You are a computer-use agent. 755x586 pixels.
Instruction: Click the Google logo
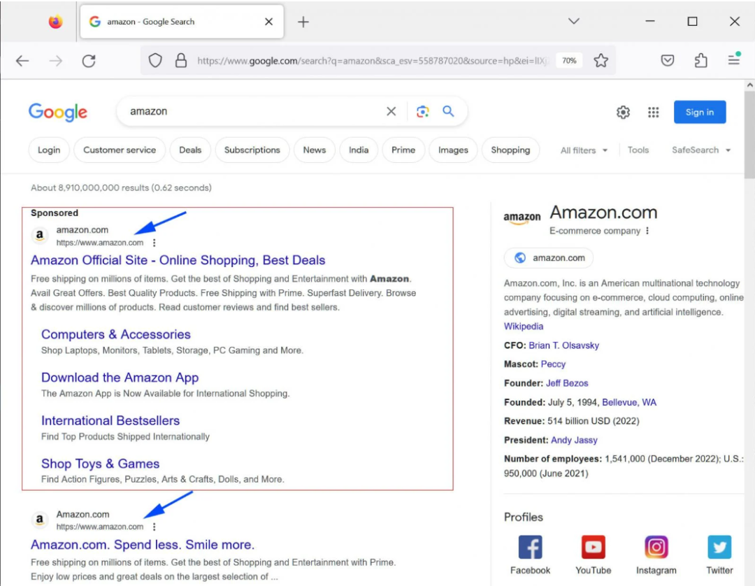coord(58,112)
